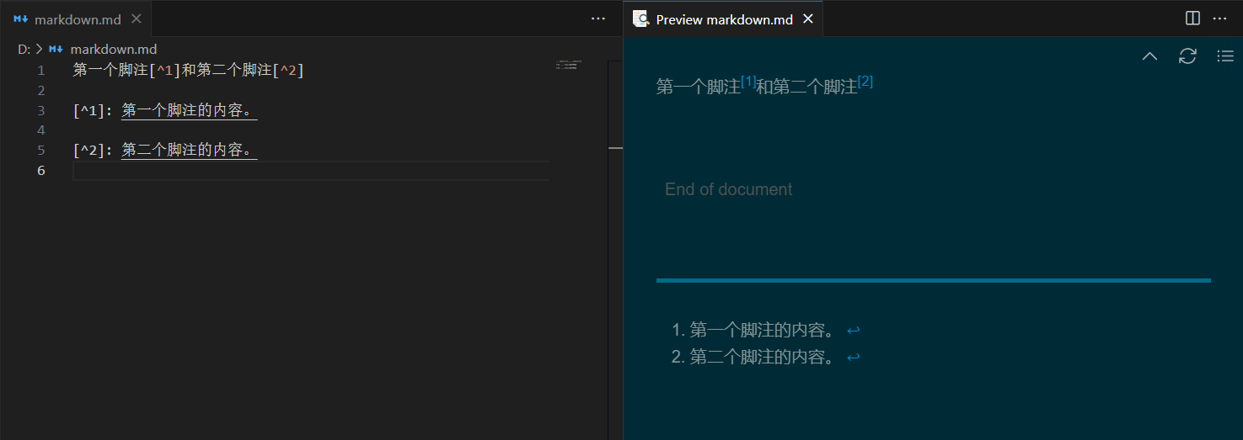Close the Preview markdown.md tab

click(x=808, y=19)
